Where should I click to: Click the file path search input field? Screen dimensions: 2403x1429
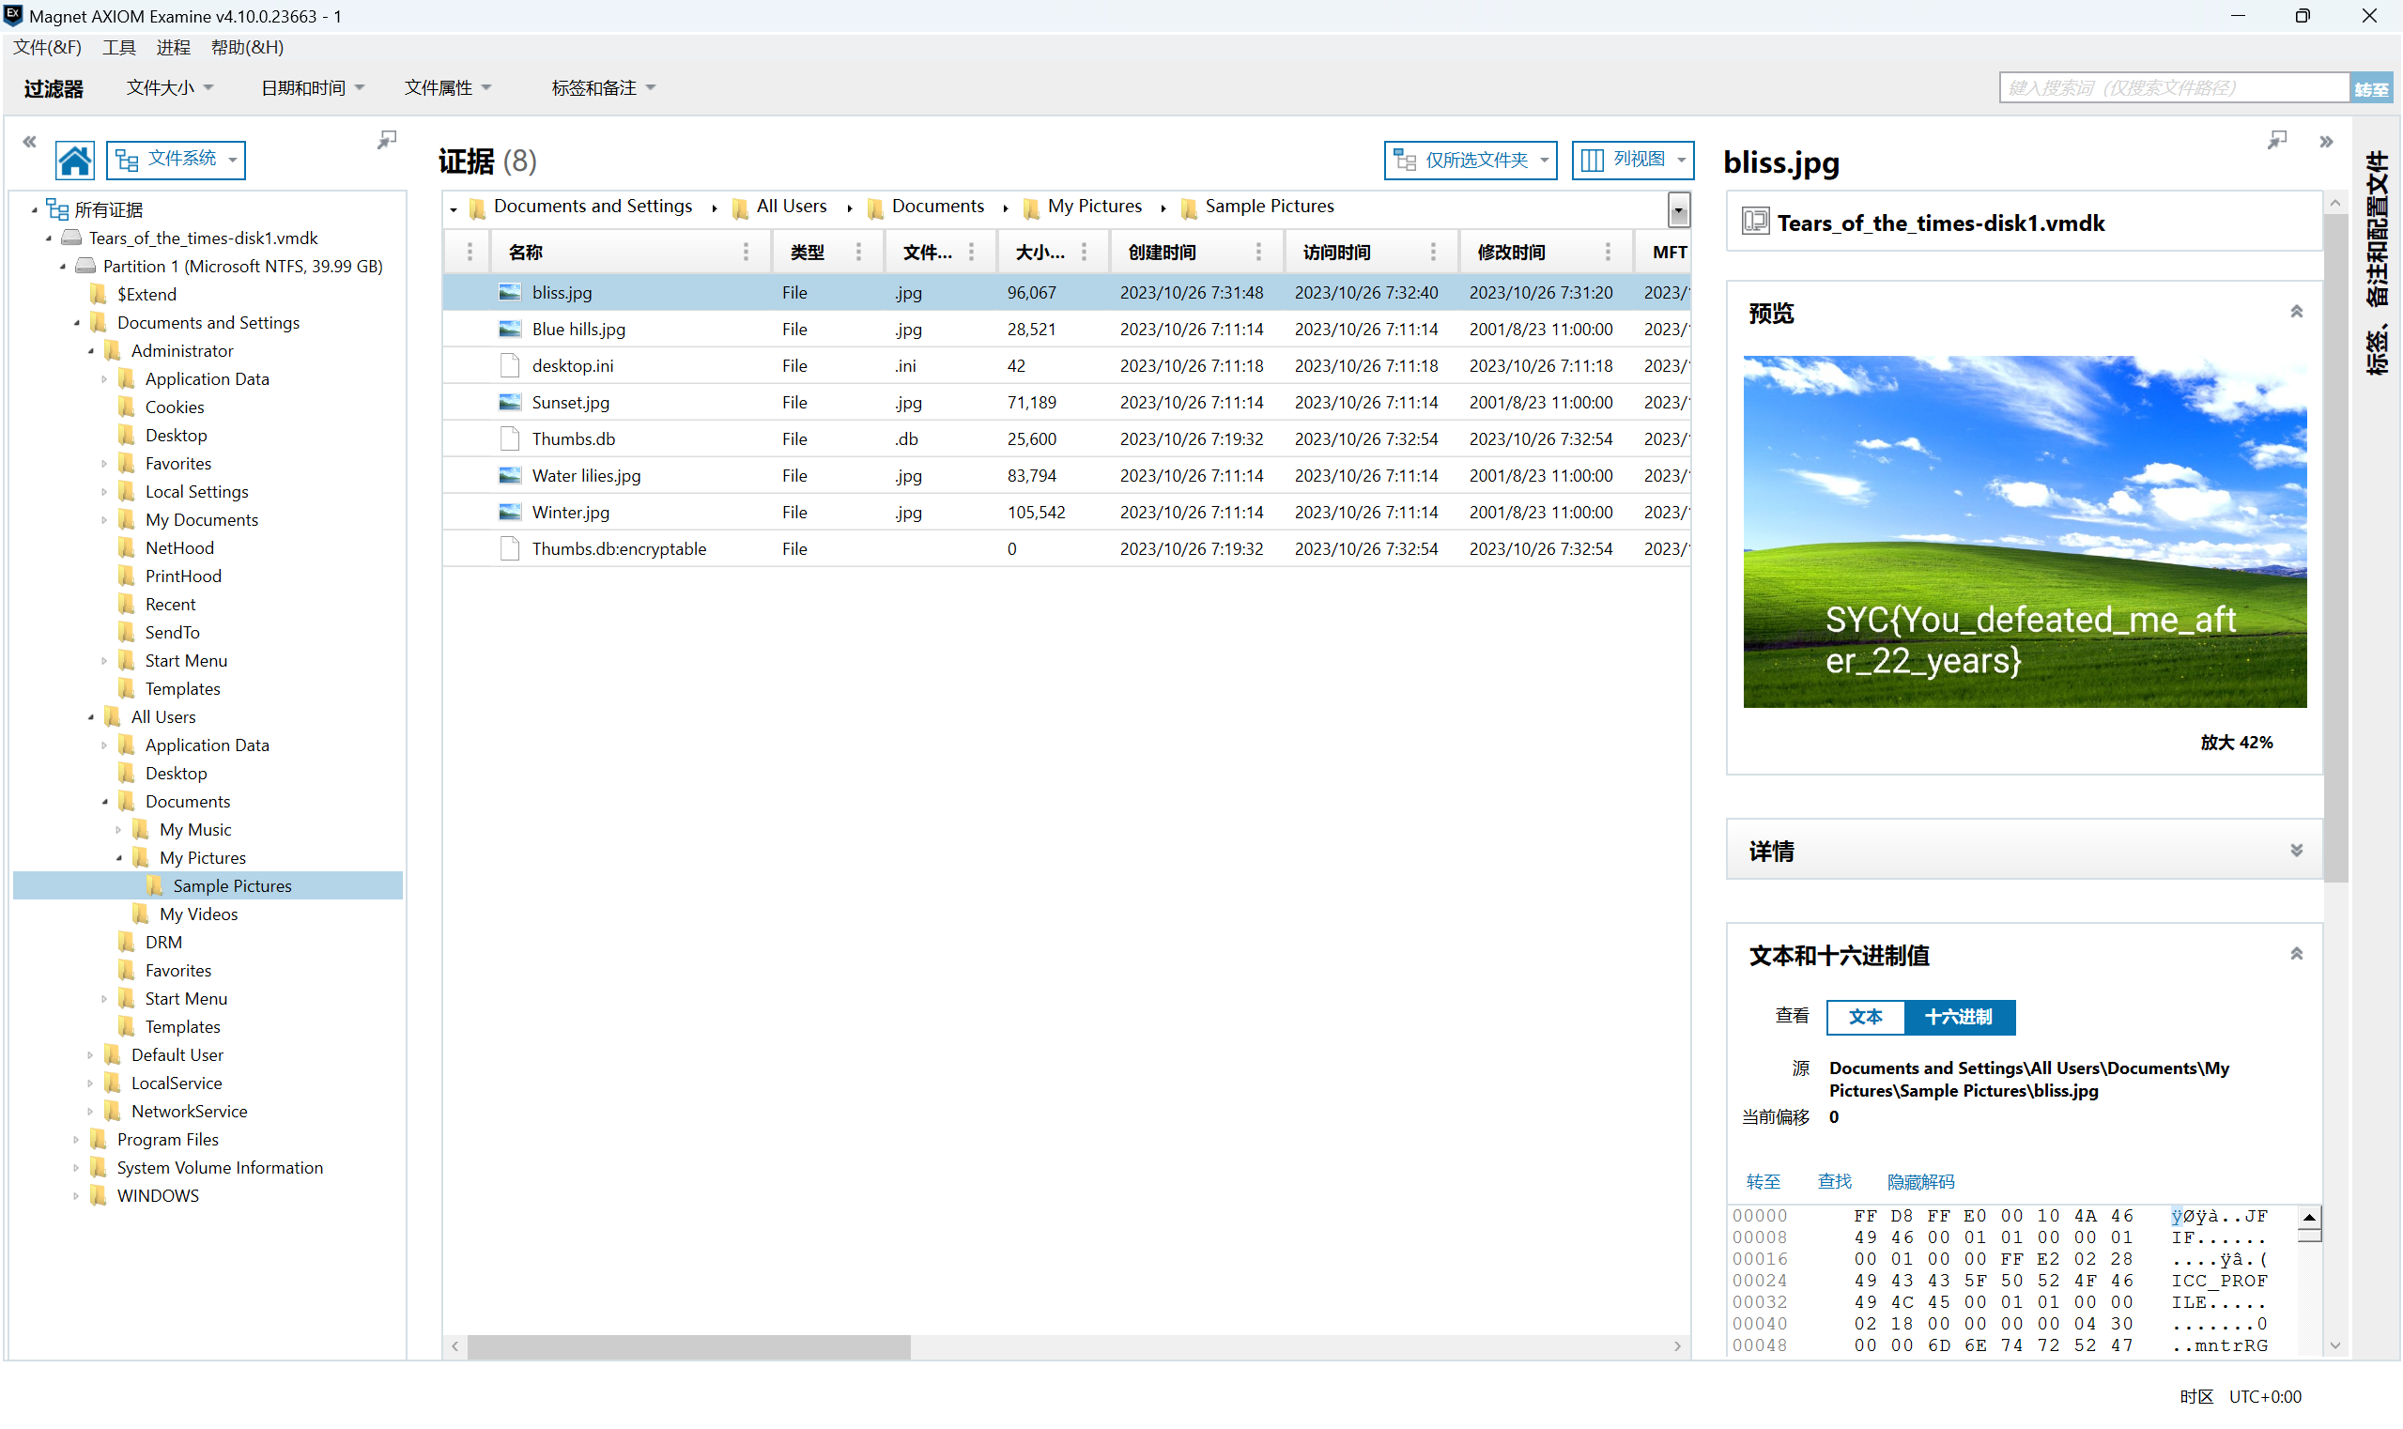[x=2174, y=87]
